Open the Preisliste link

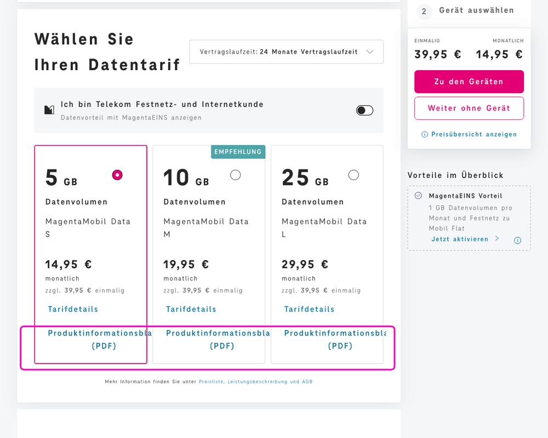[x=212, y=382]
